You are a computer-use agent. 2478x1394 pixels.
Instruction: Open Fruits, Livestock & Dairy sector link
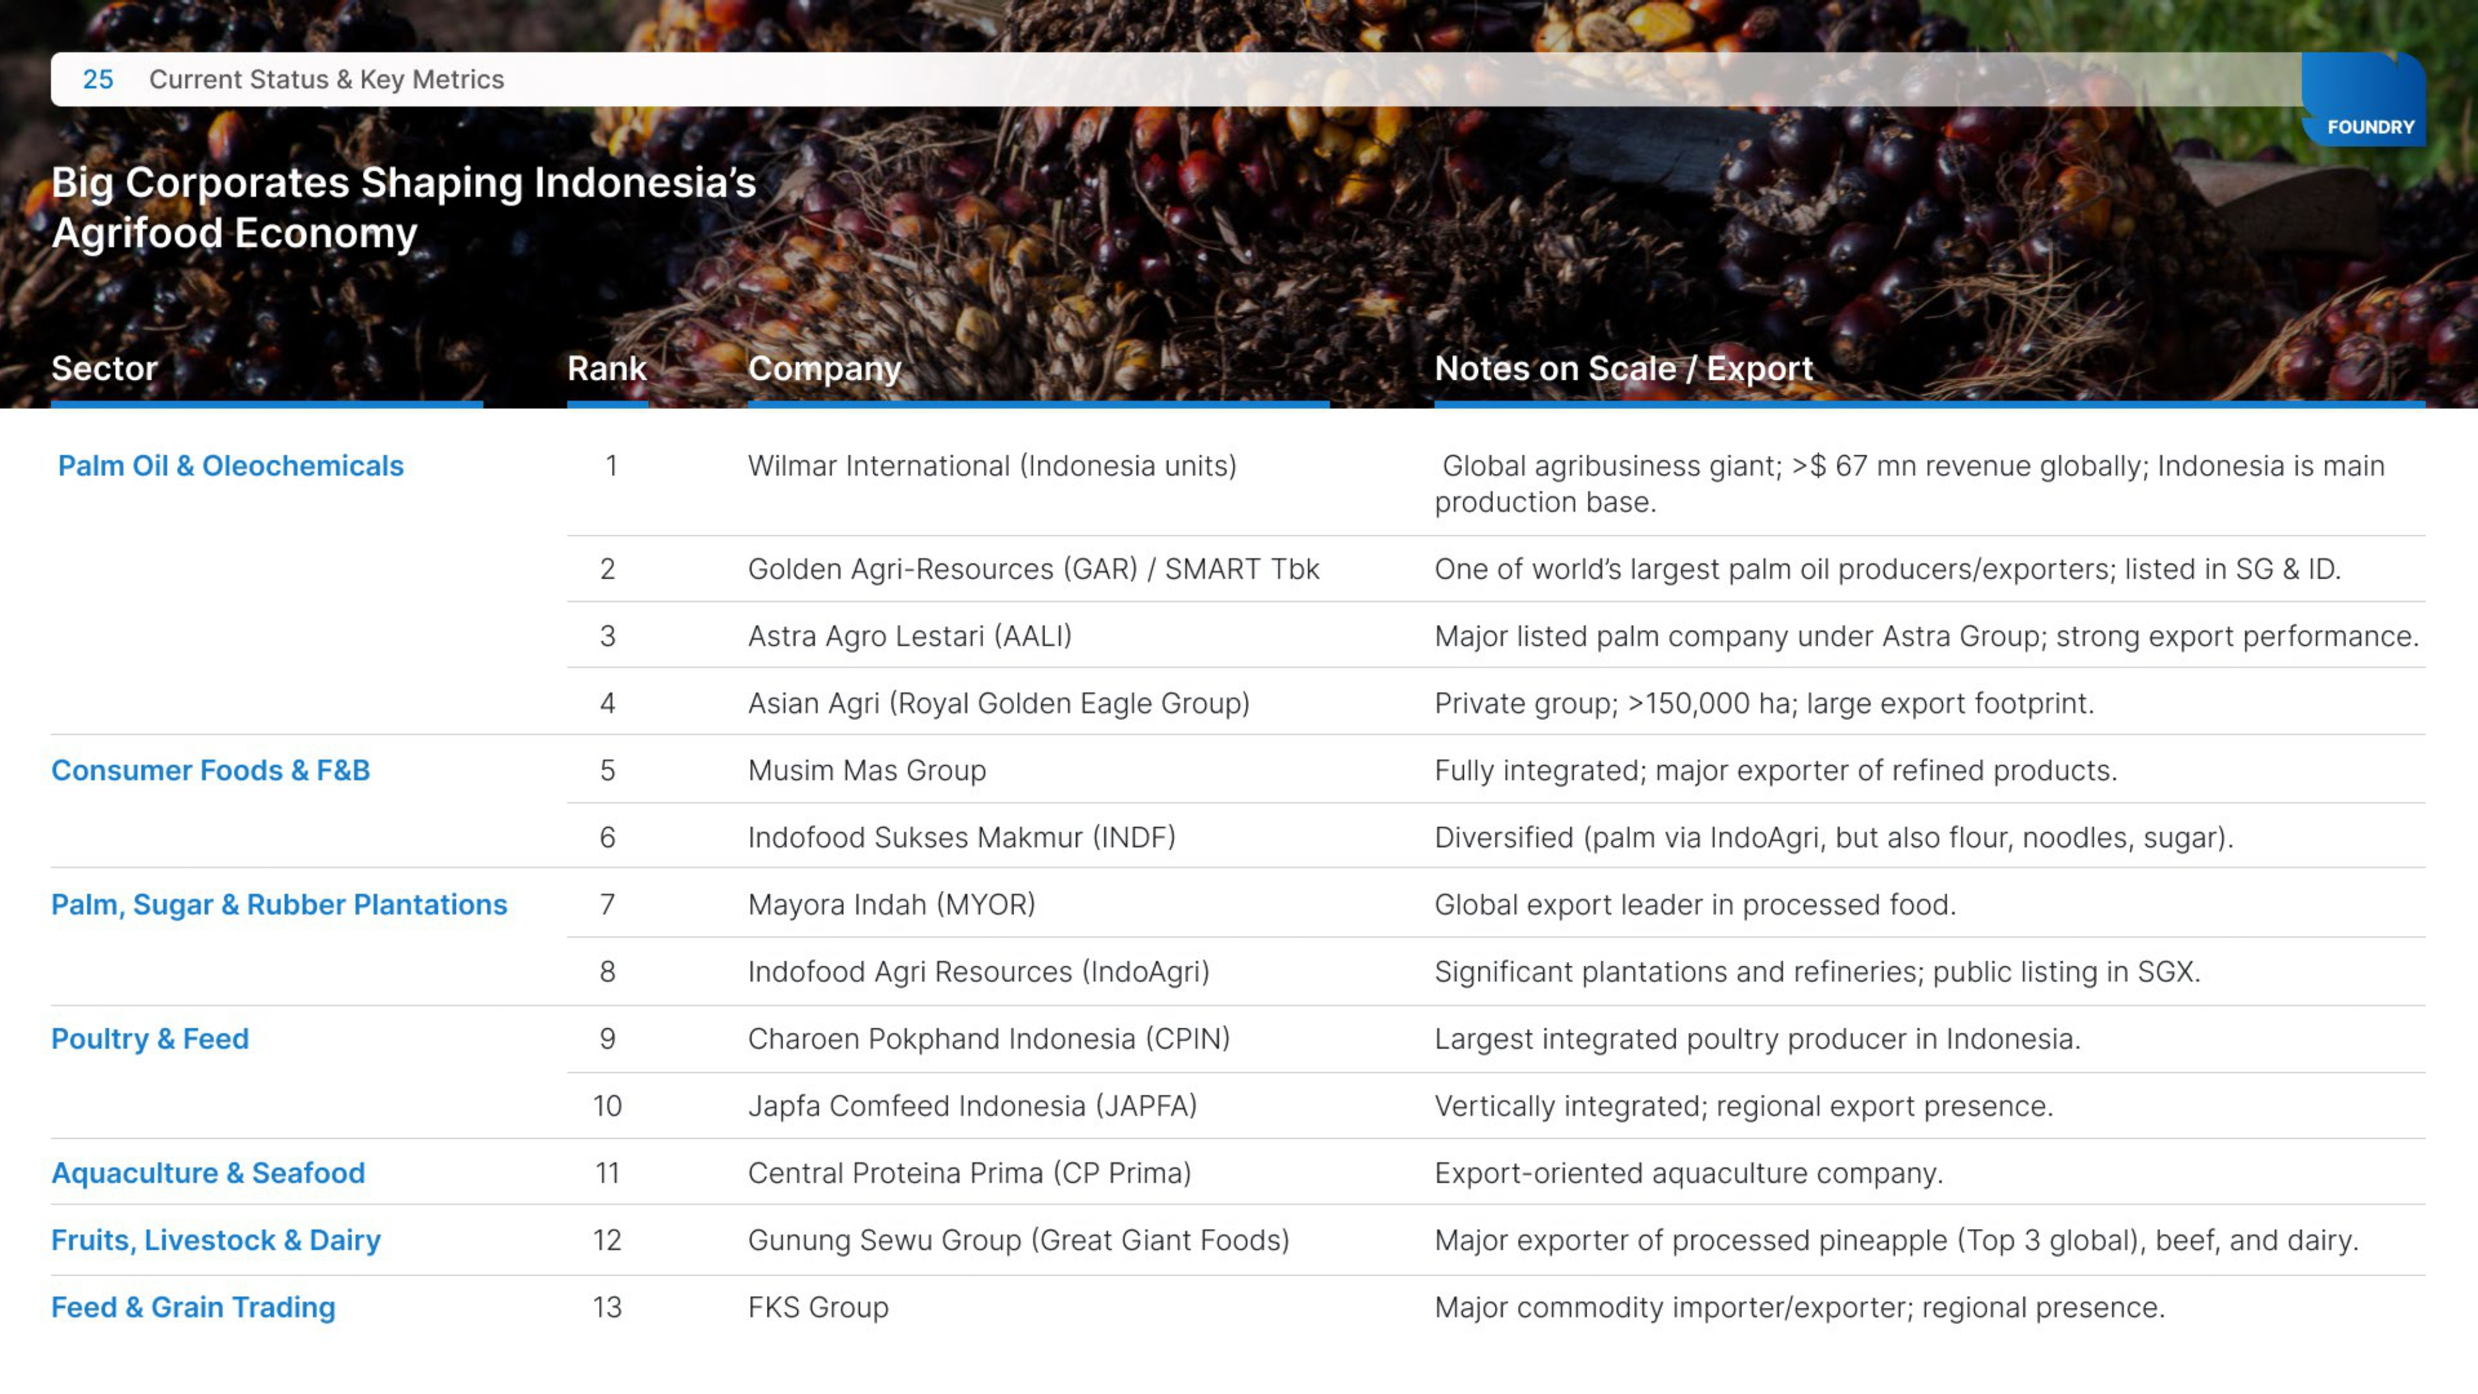coord(216,1240)
